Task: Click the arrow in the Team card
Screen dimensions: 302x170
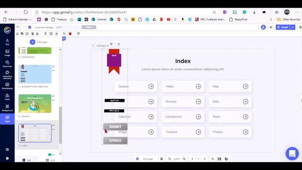Action: point(245,117)
